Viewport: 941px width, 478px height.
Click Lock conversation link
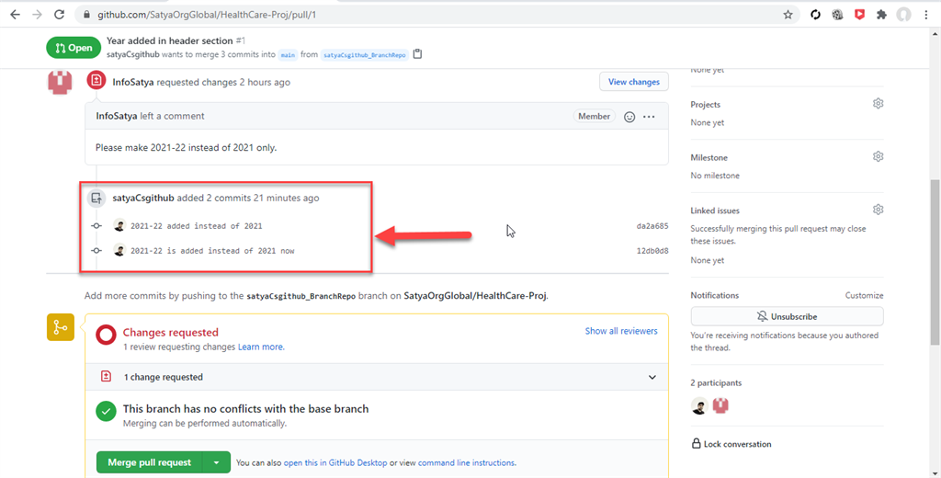click(731, 444)
